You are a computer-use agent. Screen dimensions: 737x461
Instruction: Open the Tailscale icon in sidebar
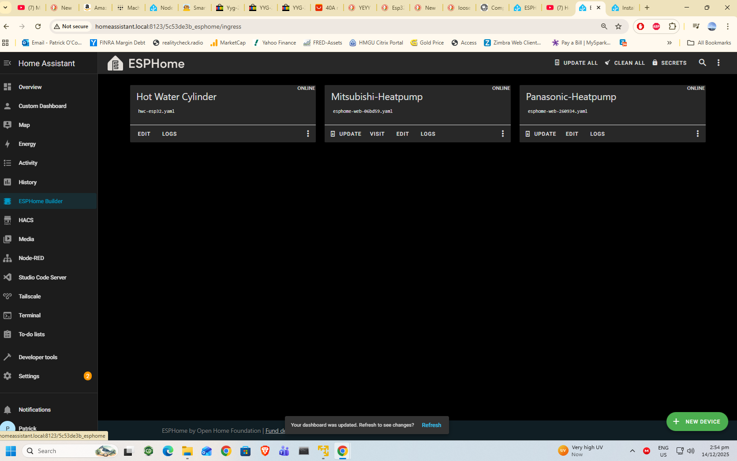click(x=7, y=296)
